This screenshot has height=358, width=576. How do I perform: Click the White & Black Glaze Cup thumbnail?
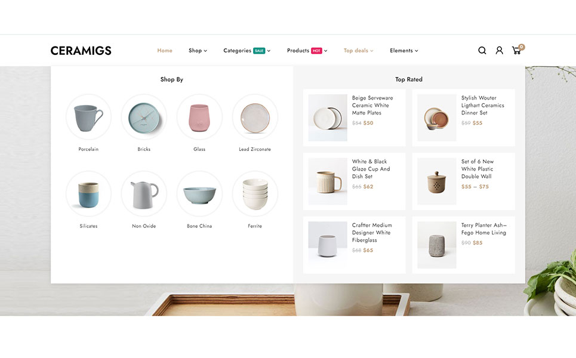(x=328, y=181)
